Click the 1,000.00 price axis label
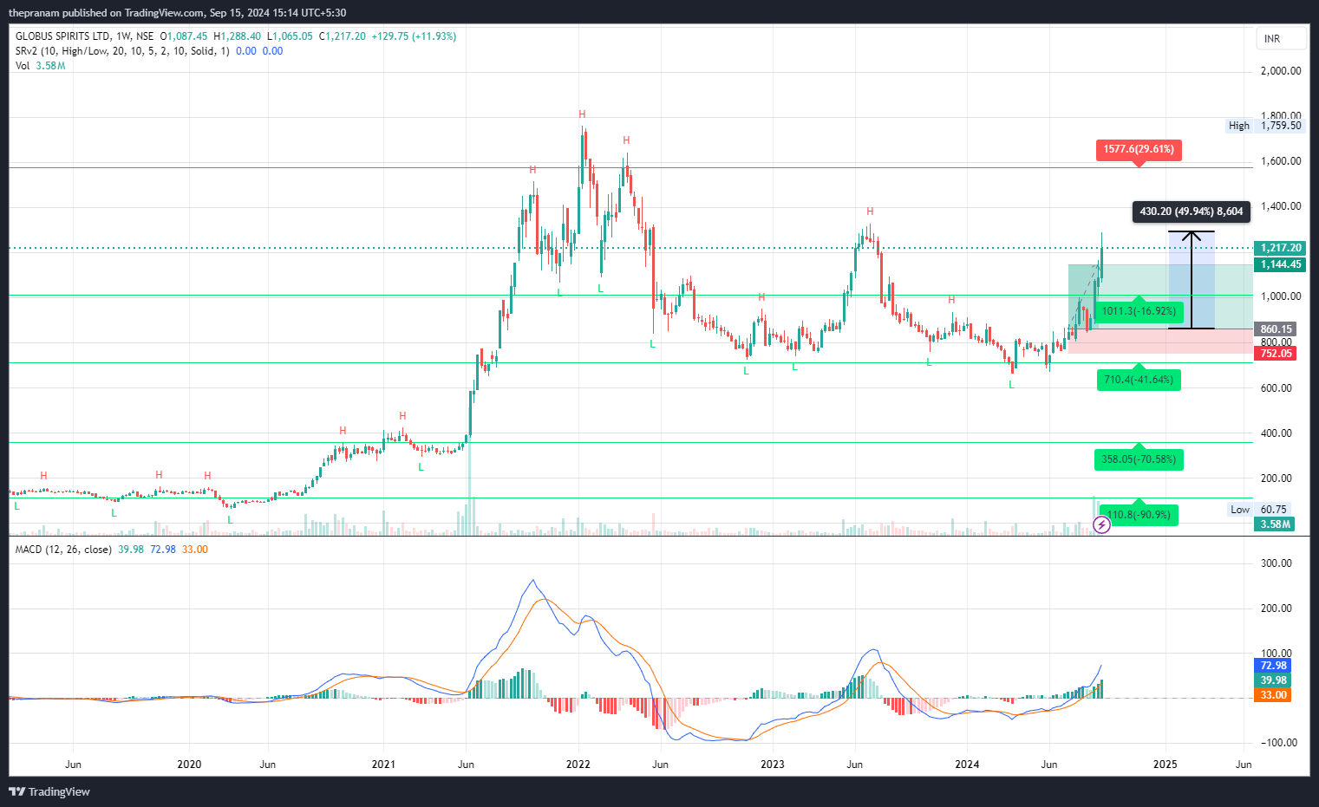This screenshot has width=1319, height=807. (x=1281, y=296)
